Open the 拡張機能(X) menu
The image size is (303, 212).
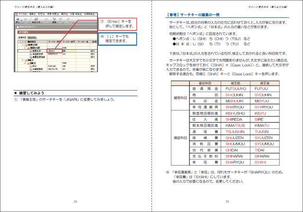[89, 14]
